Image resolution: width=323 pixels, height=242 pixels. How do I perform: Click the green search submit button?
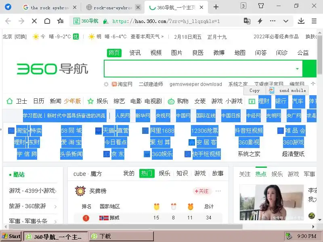tap(309, 69)
